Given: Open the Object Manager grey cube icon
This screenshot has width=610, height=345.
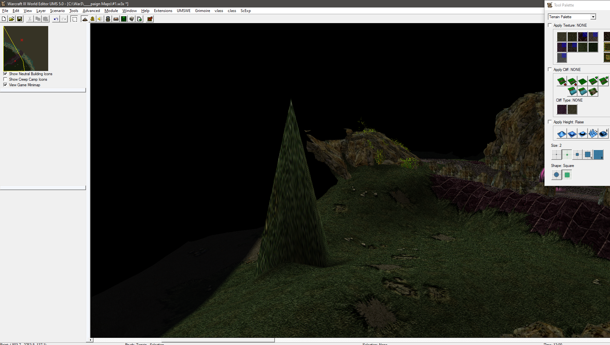Looking at the screenshot, I should (x=132, y=19).
